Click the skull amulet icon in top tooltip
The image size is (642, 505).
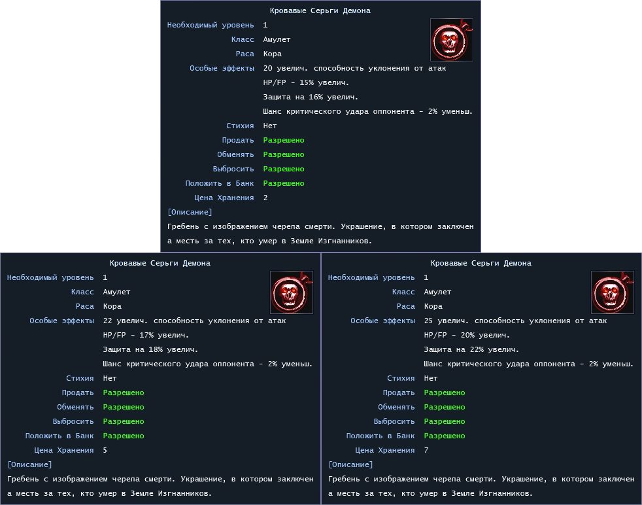(452, 40)
